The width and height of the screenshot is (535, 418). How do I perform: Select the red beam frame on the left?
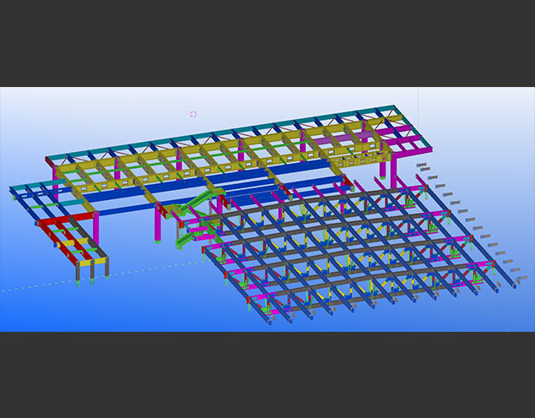click(67, 236)
